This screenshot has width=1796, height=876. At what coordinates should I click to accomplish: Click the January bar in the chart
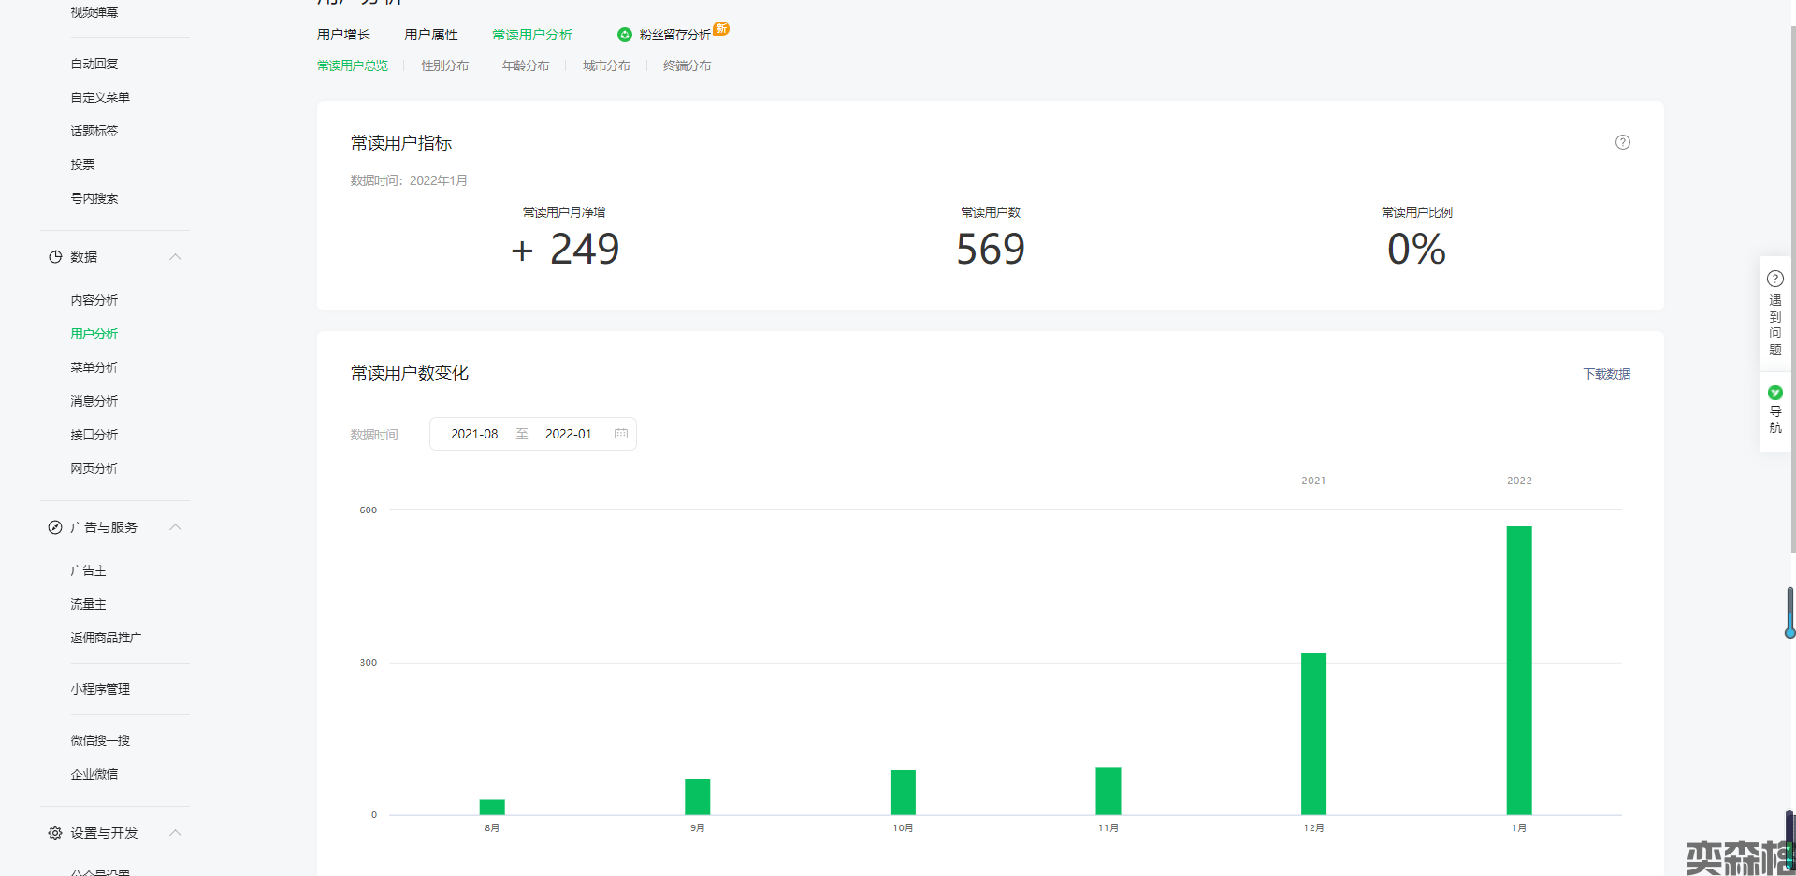pyautogui.click(x=1518, y=669)
